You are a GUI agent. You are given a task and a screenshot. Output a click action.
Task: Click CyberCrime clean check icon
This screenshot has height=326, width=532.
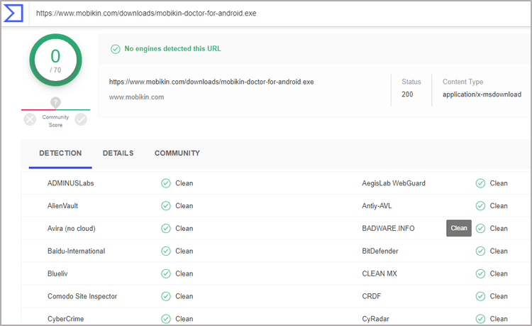166,319
